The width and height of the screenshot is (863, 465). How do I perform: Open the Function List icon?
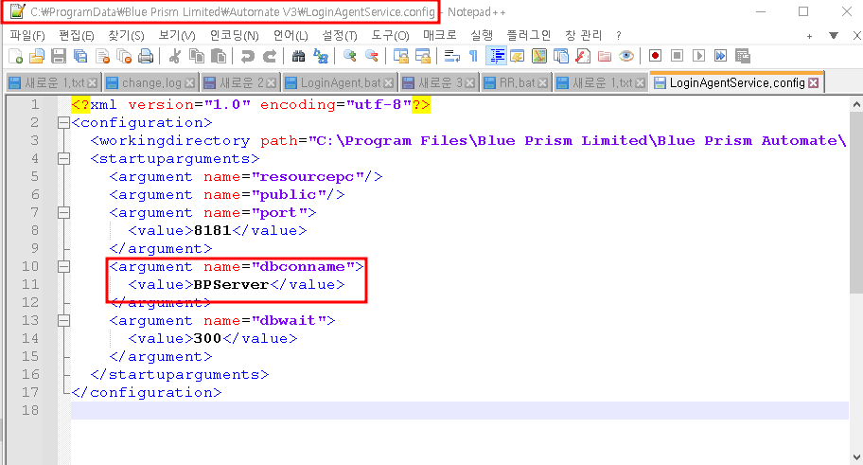[582, 56]
